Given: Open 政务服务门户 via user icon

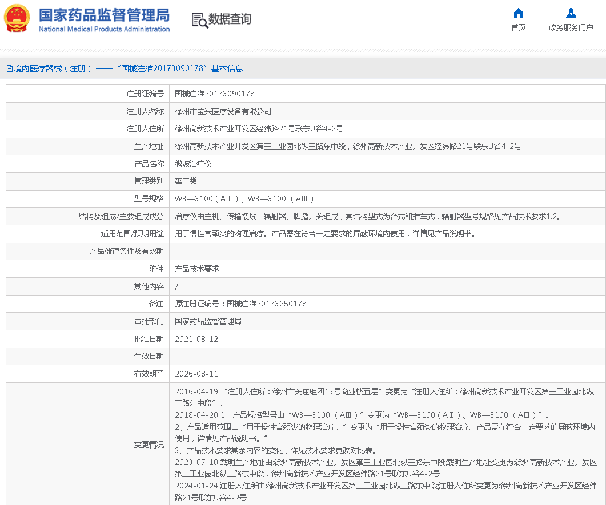Looking at the screenshot, I should click(571, 14).
